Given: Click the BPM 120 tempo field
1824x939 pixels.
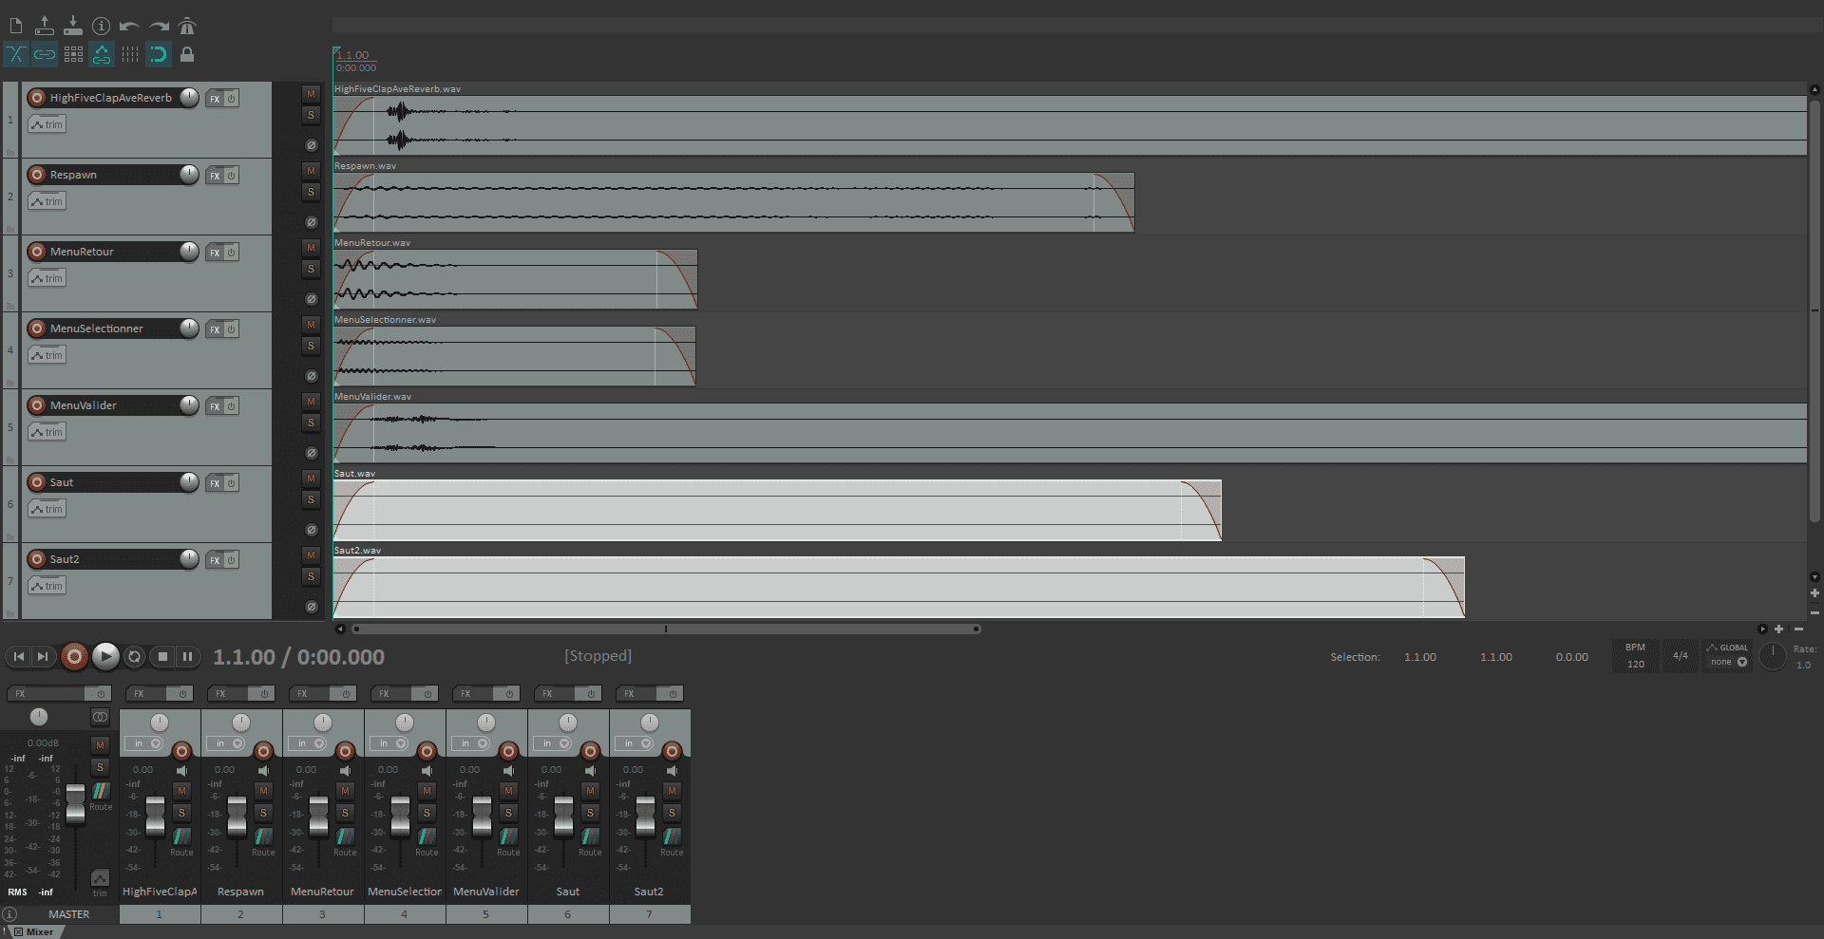Looking at the screenshot, I should (1635, 656).
